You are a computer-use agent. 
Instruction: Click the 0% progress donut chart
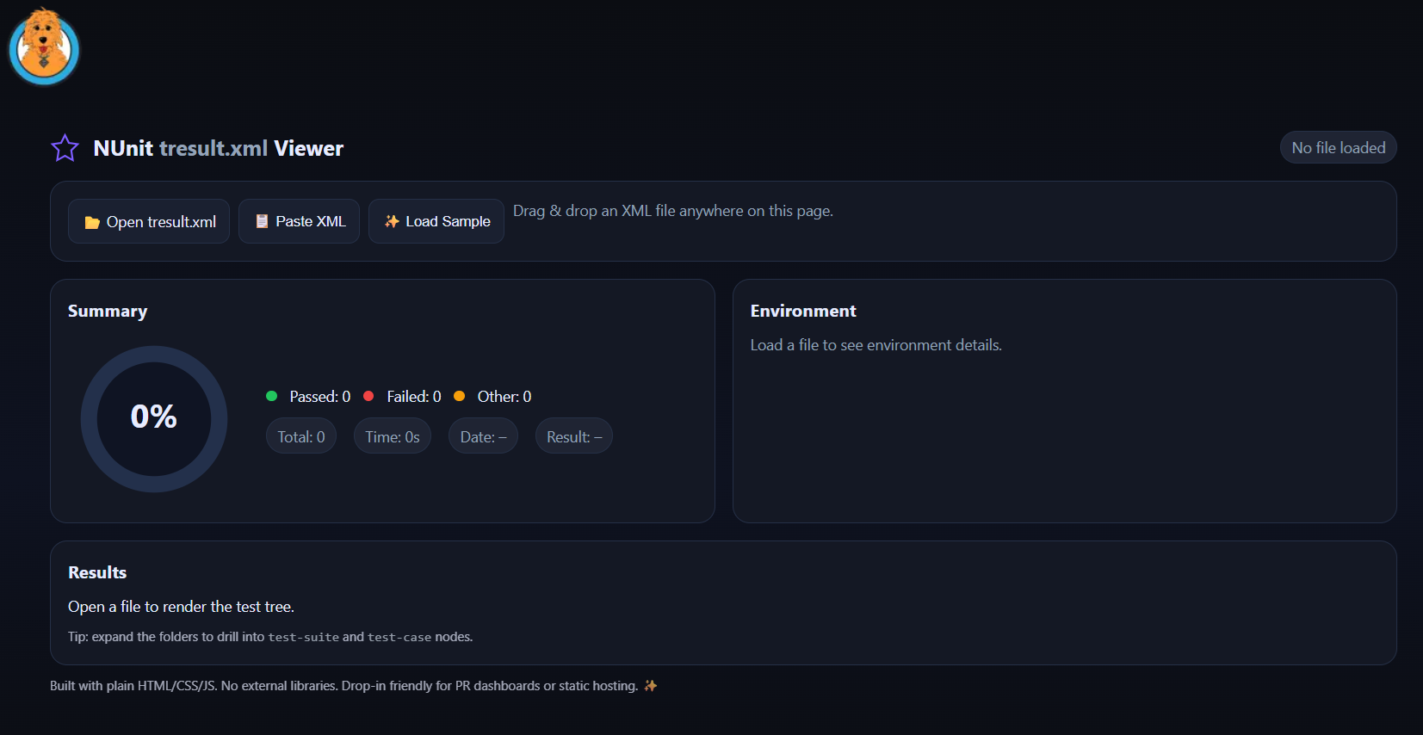pyautogui.click(x=153, y=418)
